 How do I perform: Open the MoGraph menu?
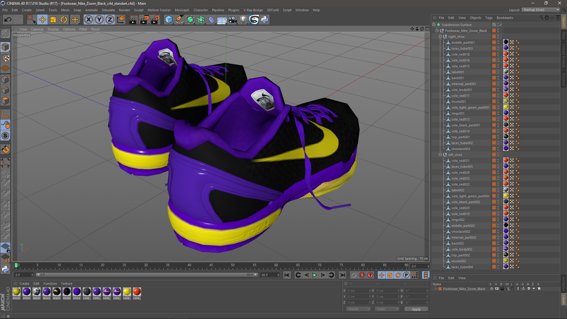182,10
